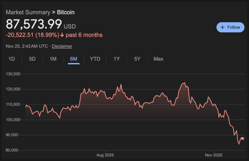The width and height of the screenshot is (249, 161).
Task: Click the Nov 2025 axis label
Action: tap(214, 155)
